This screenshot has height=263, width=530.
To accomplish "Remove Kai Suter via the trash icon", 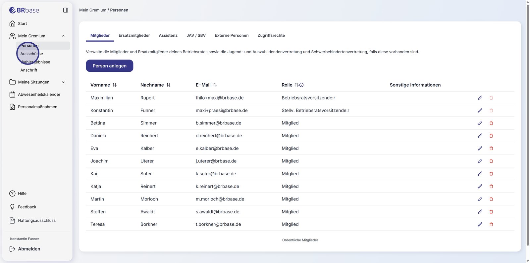I will 491,174.
